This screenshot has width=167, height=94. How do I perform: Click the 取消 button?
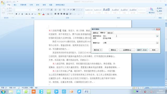(x=154, y=50)
